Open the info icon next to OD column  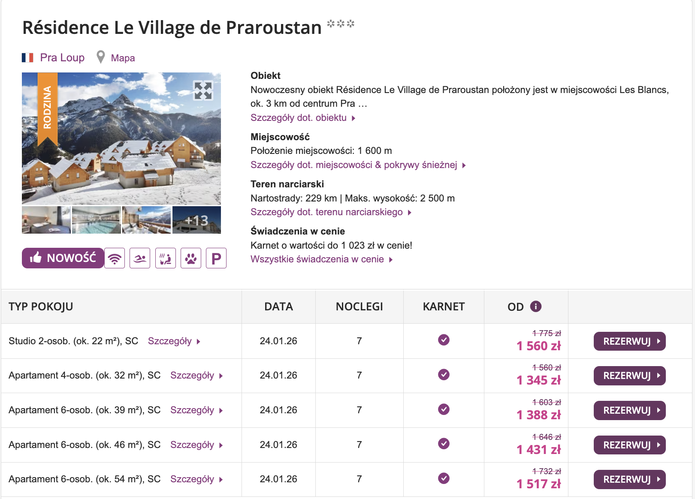536,306
